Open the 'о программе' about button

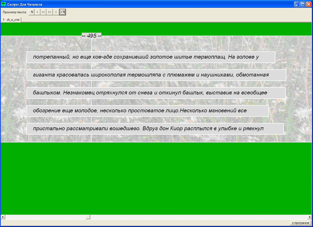coord(300,223)
